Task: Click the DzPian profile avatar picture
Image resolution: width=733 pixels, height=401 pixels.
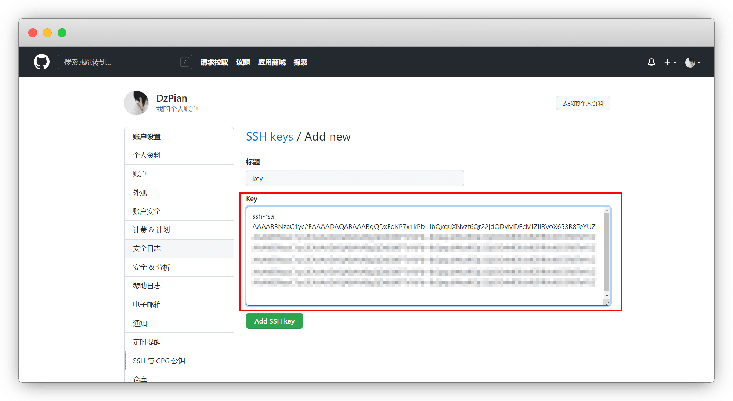Action: pos(137,103)
